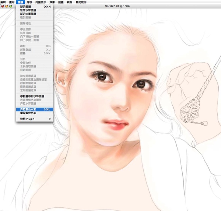Select the greyed 刪除圖層 menu entry

click(35, 70)
